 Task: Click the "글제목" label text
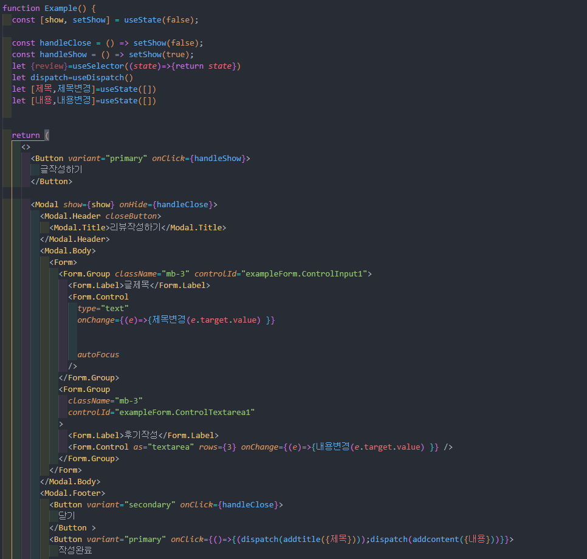[137, 286]
